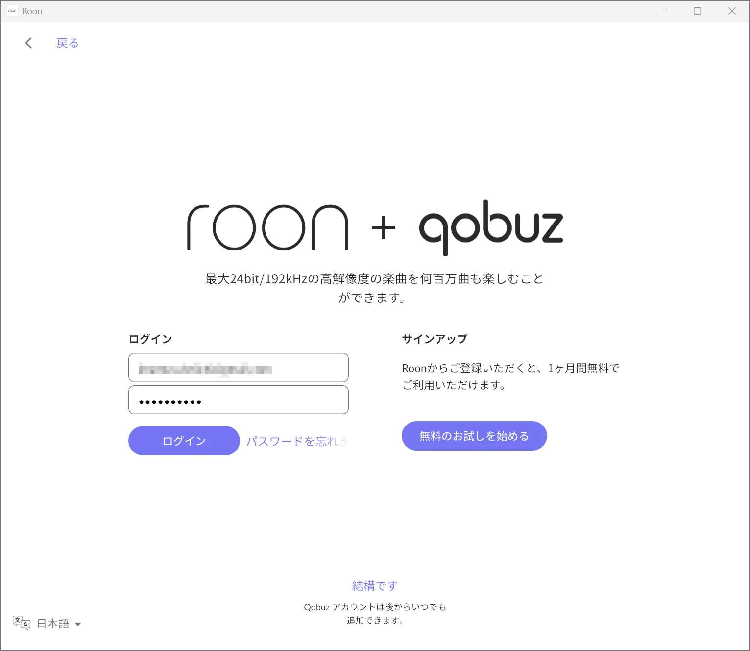Image resolution: width=750 pixels, height=651 pixels.
Task: Focus the email address input field
Action: coord(238,368)
